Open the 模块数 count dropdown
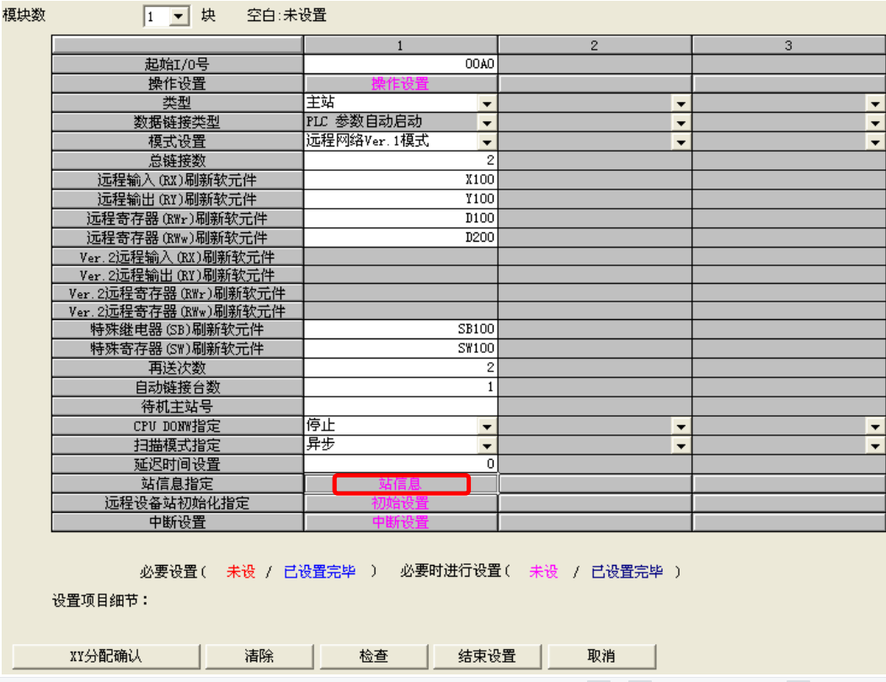 (x=179, y=17)
